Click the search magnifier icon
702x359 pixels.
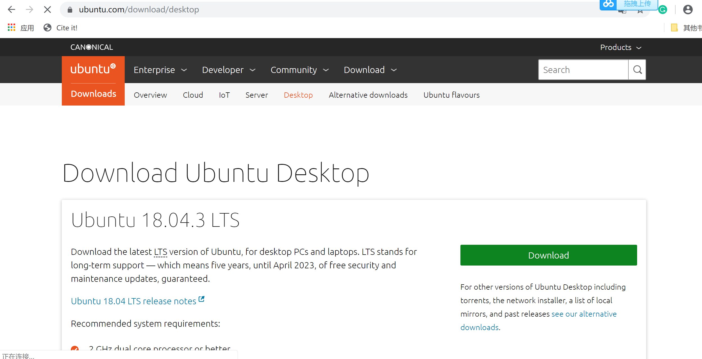[x=637, y=69]
